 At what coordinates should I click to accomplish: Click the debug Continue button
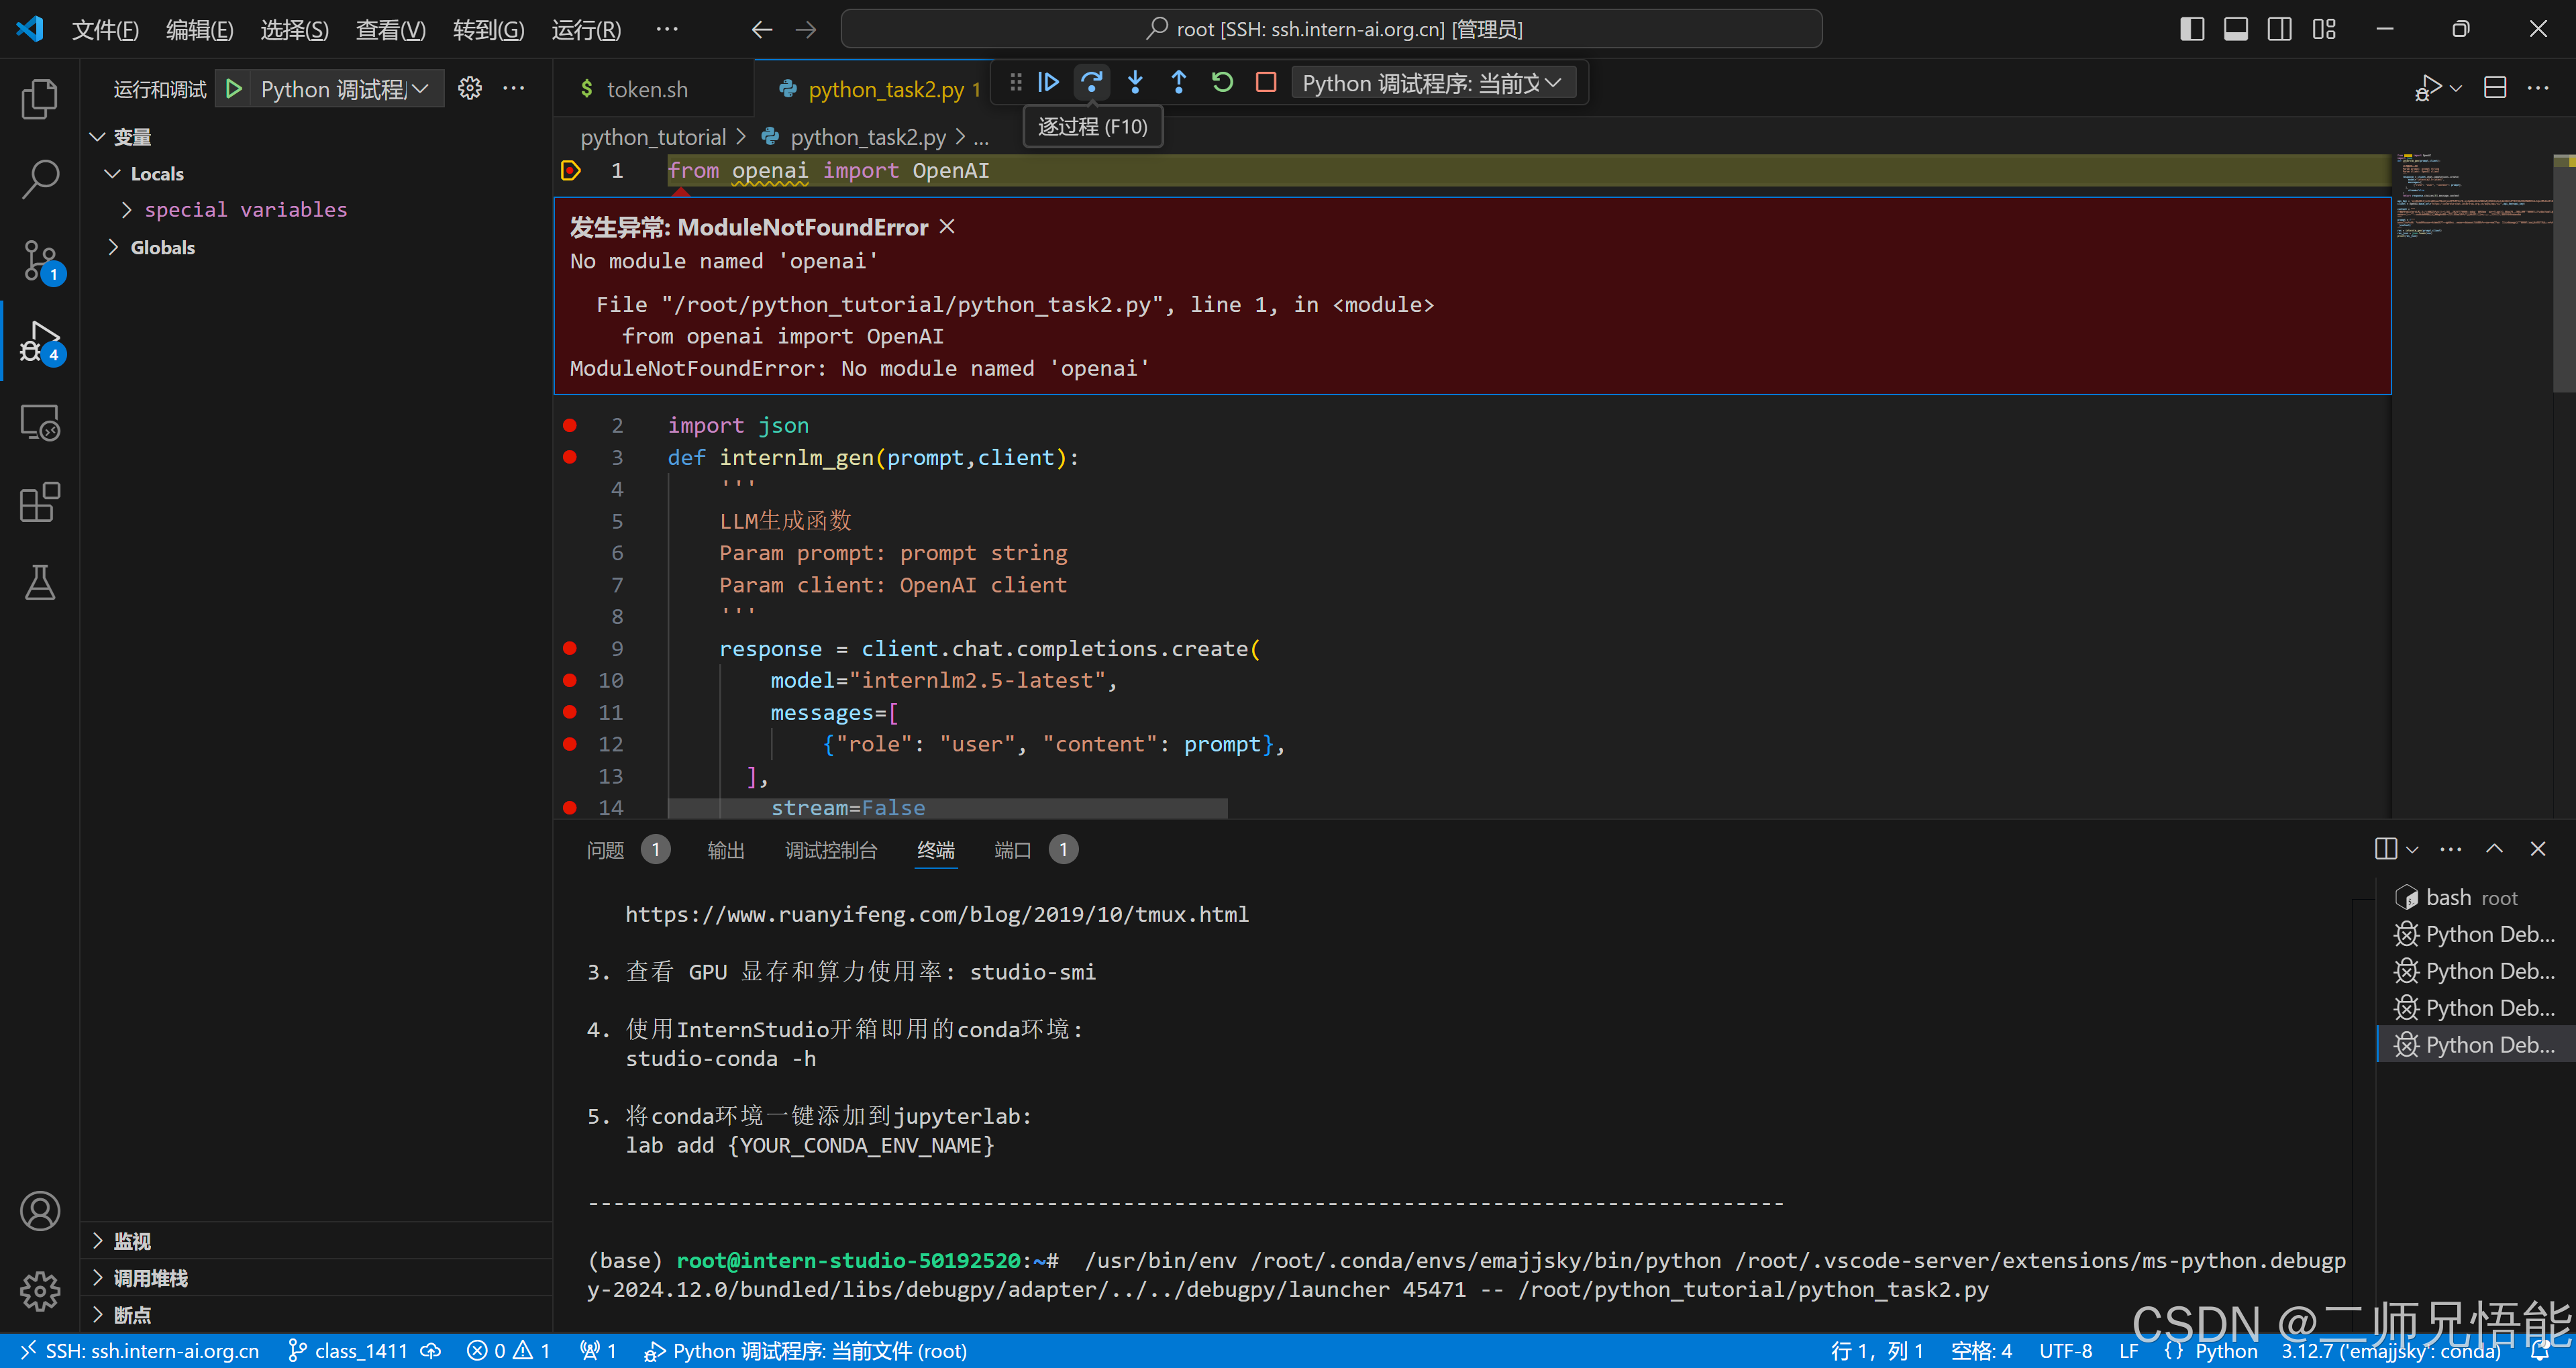click(x=1048, y=83)
